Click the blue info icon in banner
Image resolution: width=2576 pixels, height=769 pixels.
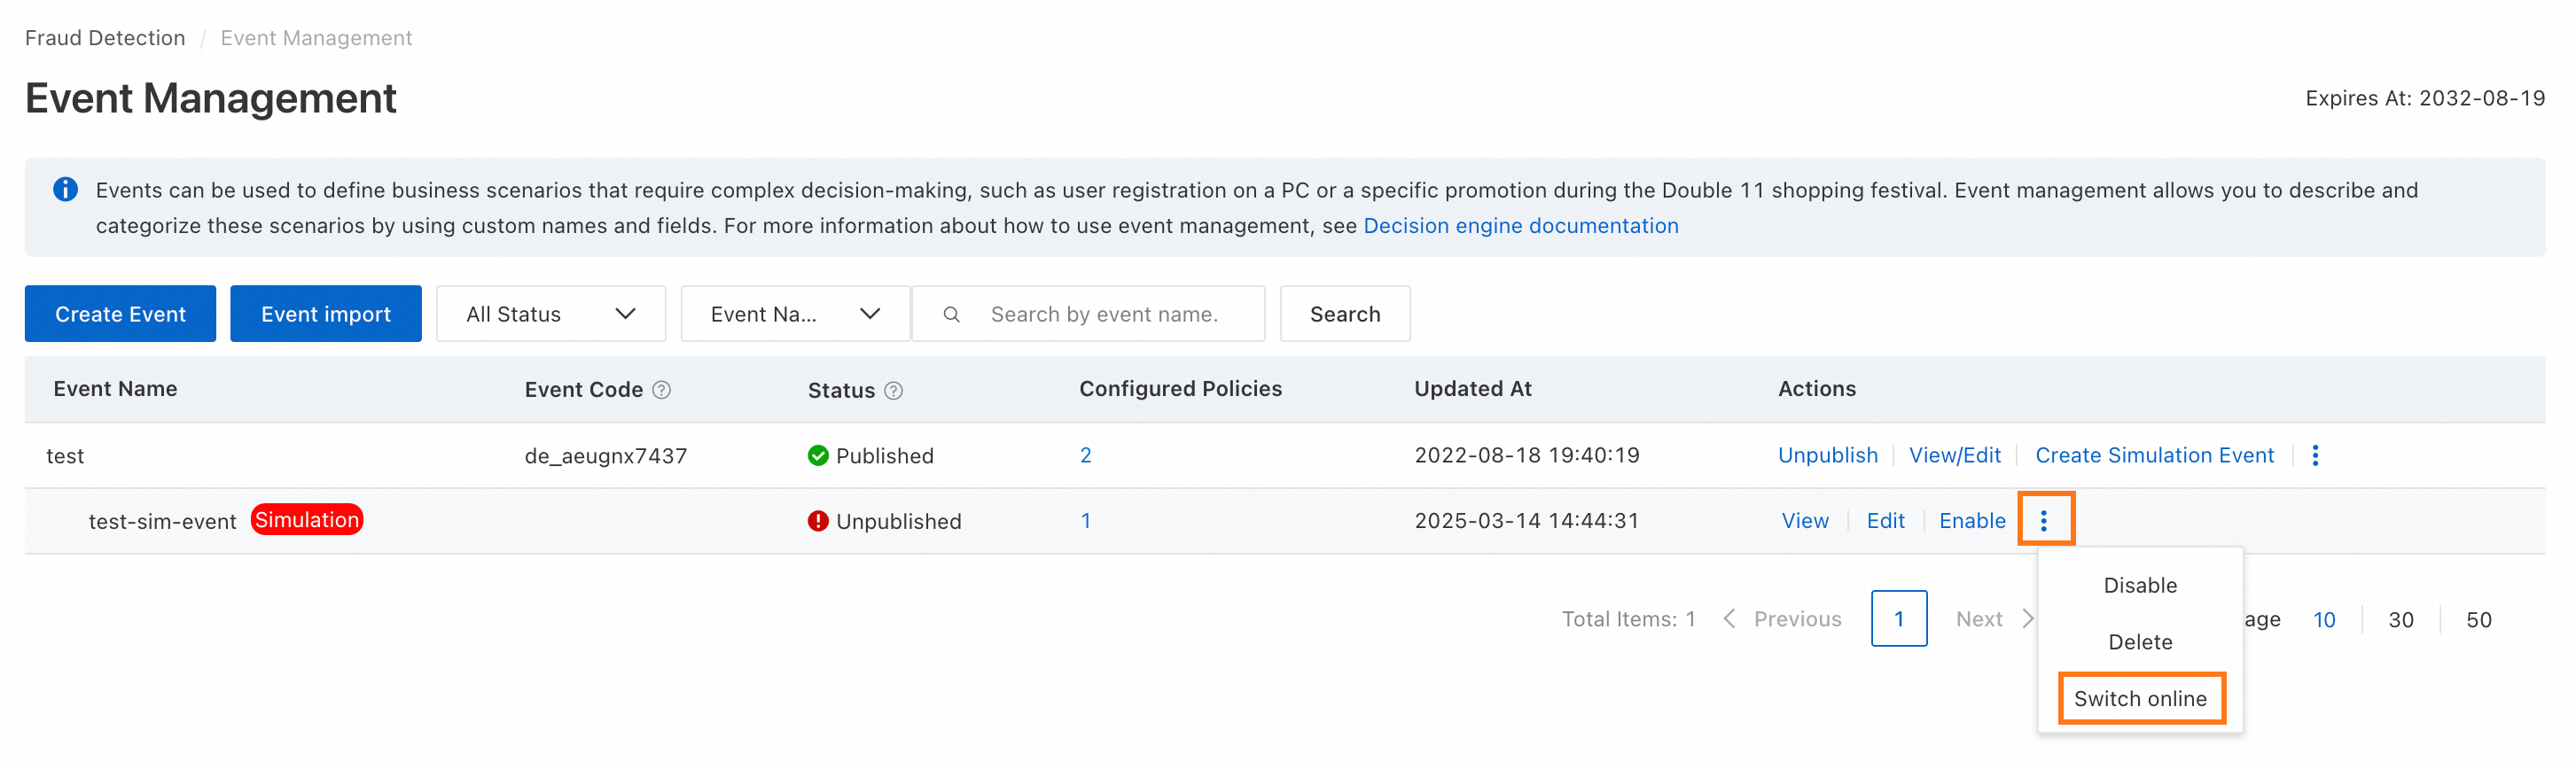[65, 190]
